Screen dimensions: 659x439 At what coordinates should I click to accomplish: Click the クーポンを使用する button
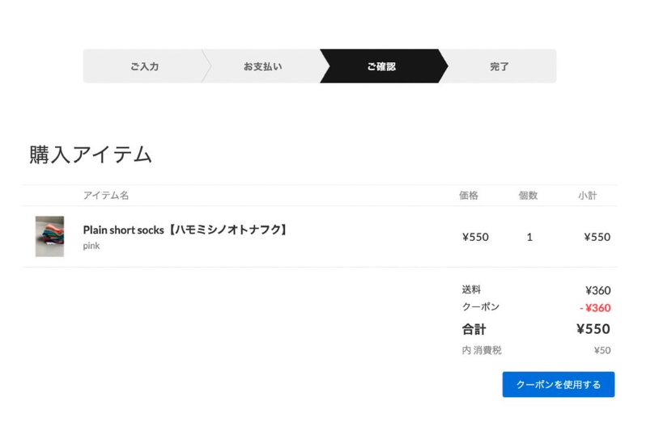pos(558,384)
